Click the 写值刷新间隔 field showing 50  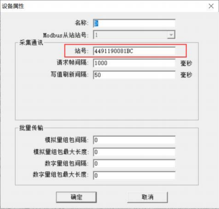tap(134, 75)
